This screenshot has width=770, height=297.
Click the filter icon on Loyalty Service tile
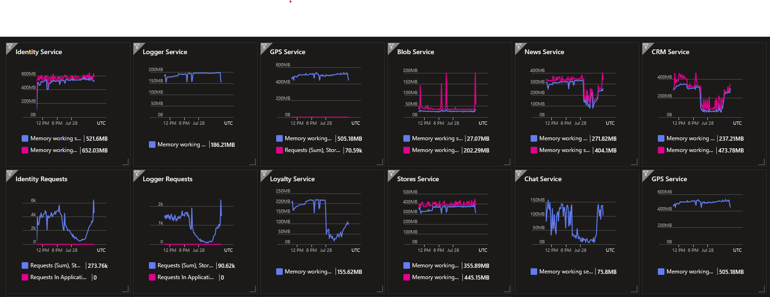(263, 173)
